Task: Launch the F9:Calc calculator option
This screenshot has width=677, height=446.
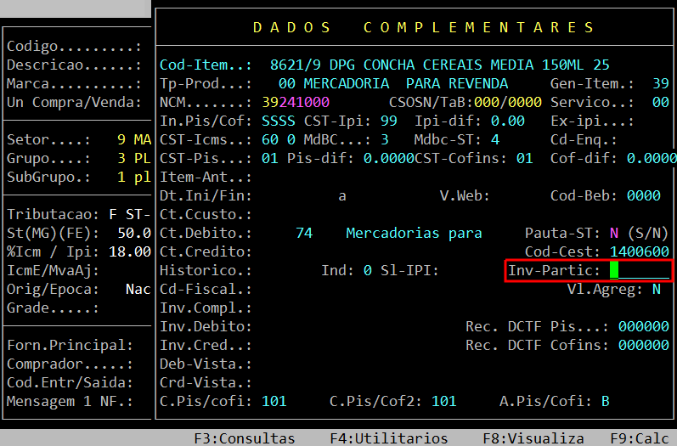Action: click(639, 438)
